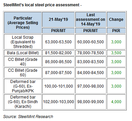Click the 84,000-84,500 price cell
Screen dimensions: 132x121
tap(91, 73)
